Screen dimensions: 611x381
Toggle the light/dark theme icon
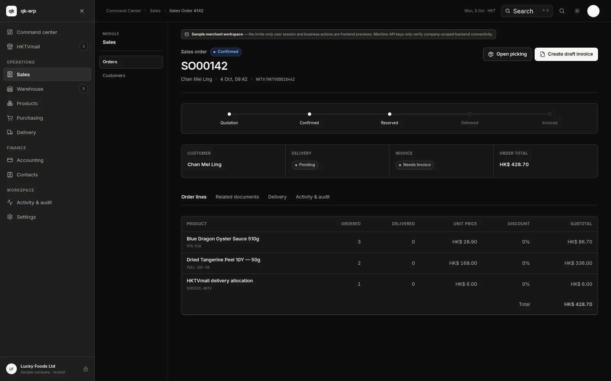tap(577, 11)
